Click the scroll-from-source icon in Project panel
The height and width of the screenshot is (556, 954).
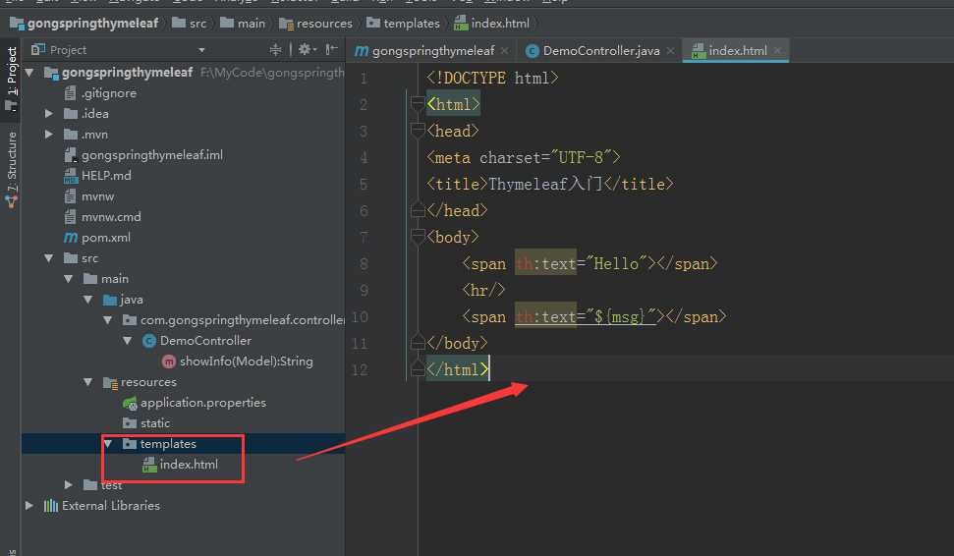pos(276,49)
